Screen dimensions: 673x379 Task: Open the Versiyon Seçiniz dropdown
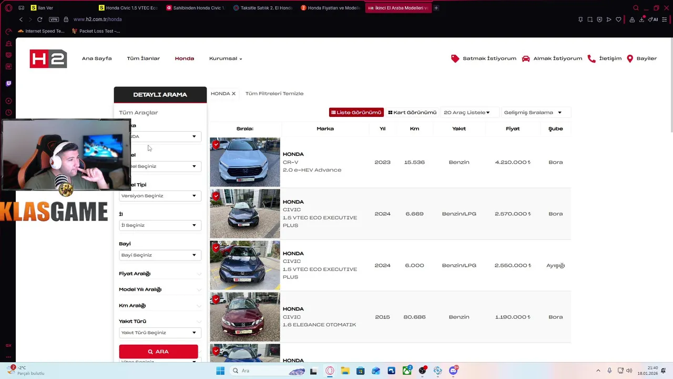pos(160,196)
